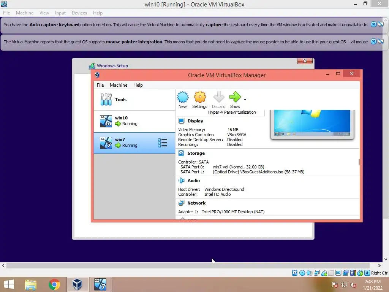The height and width of the screenshot is (292, 389).
Task: Click the 16 MB video memory value
Action: (233, 130)
